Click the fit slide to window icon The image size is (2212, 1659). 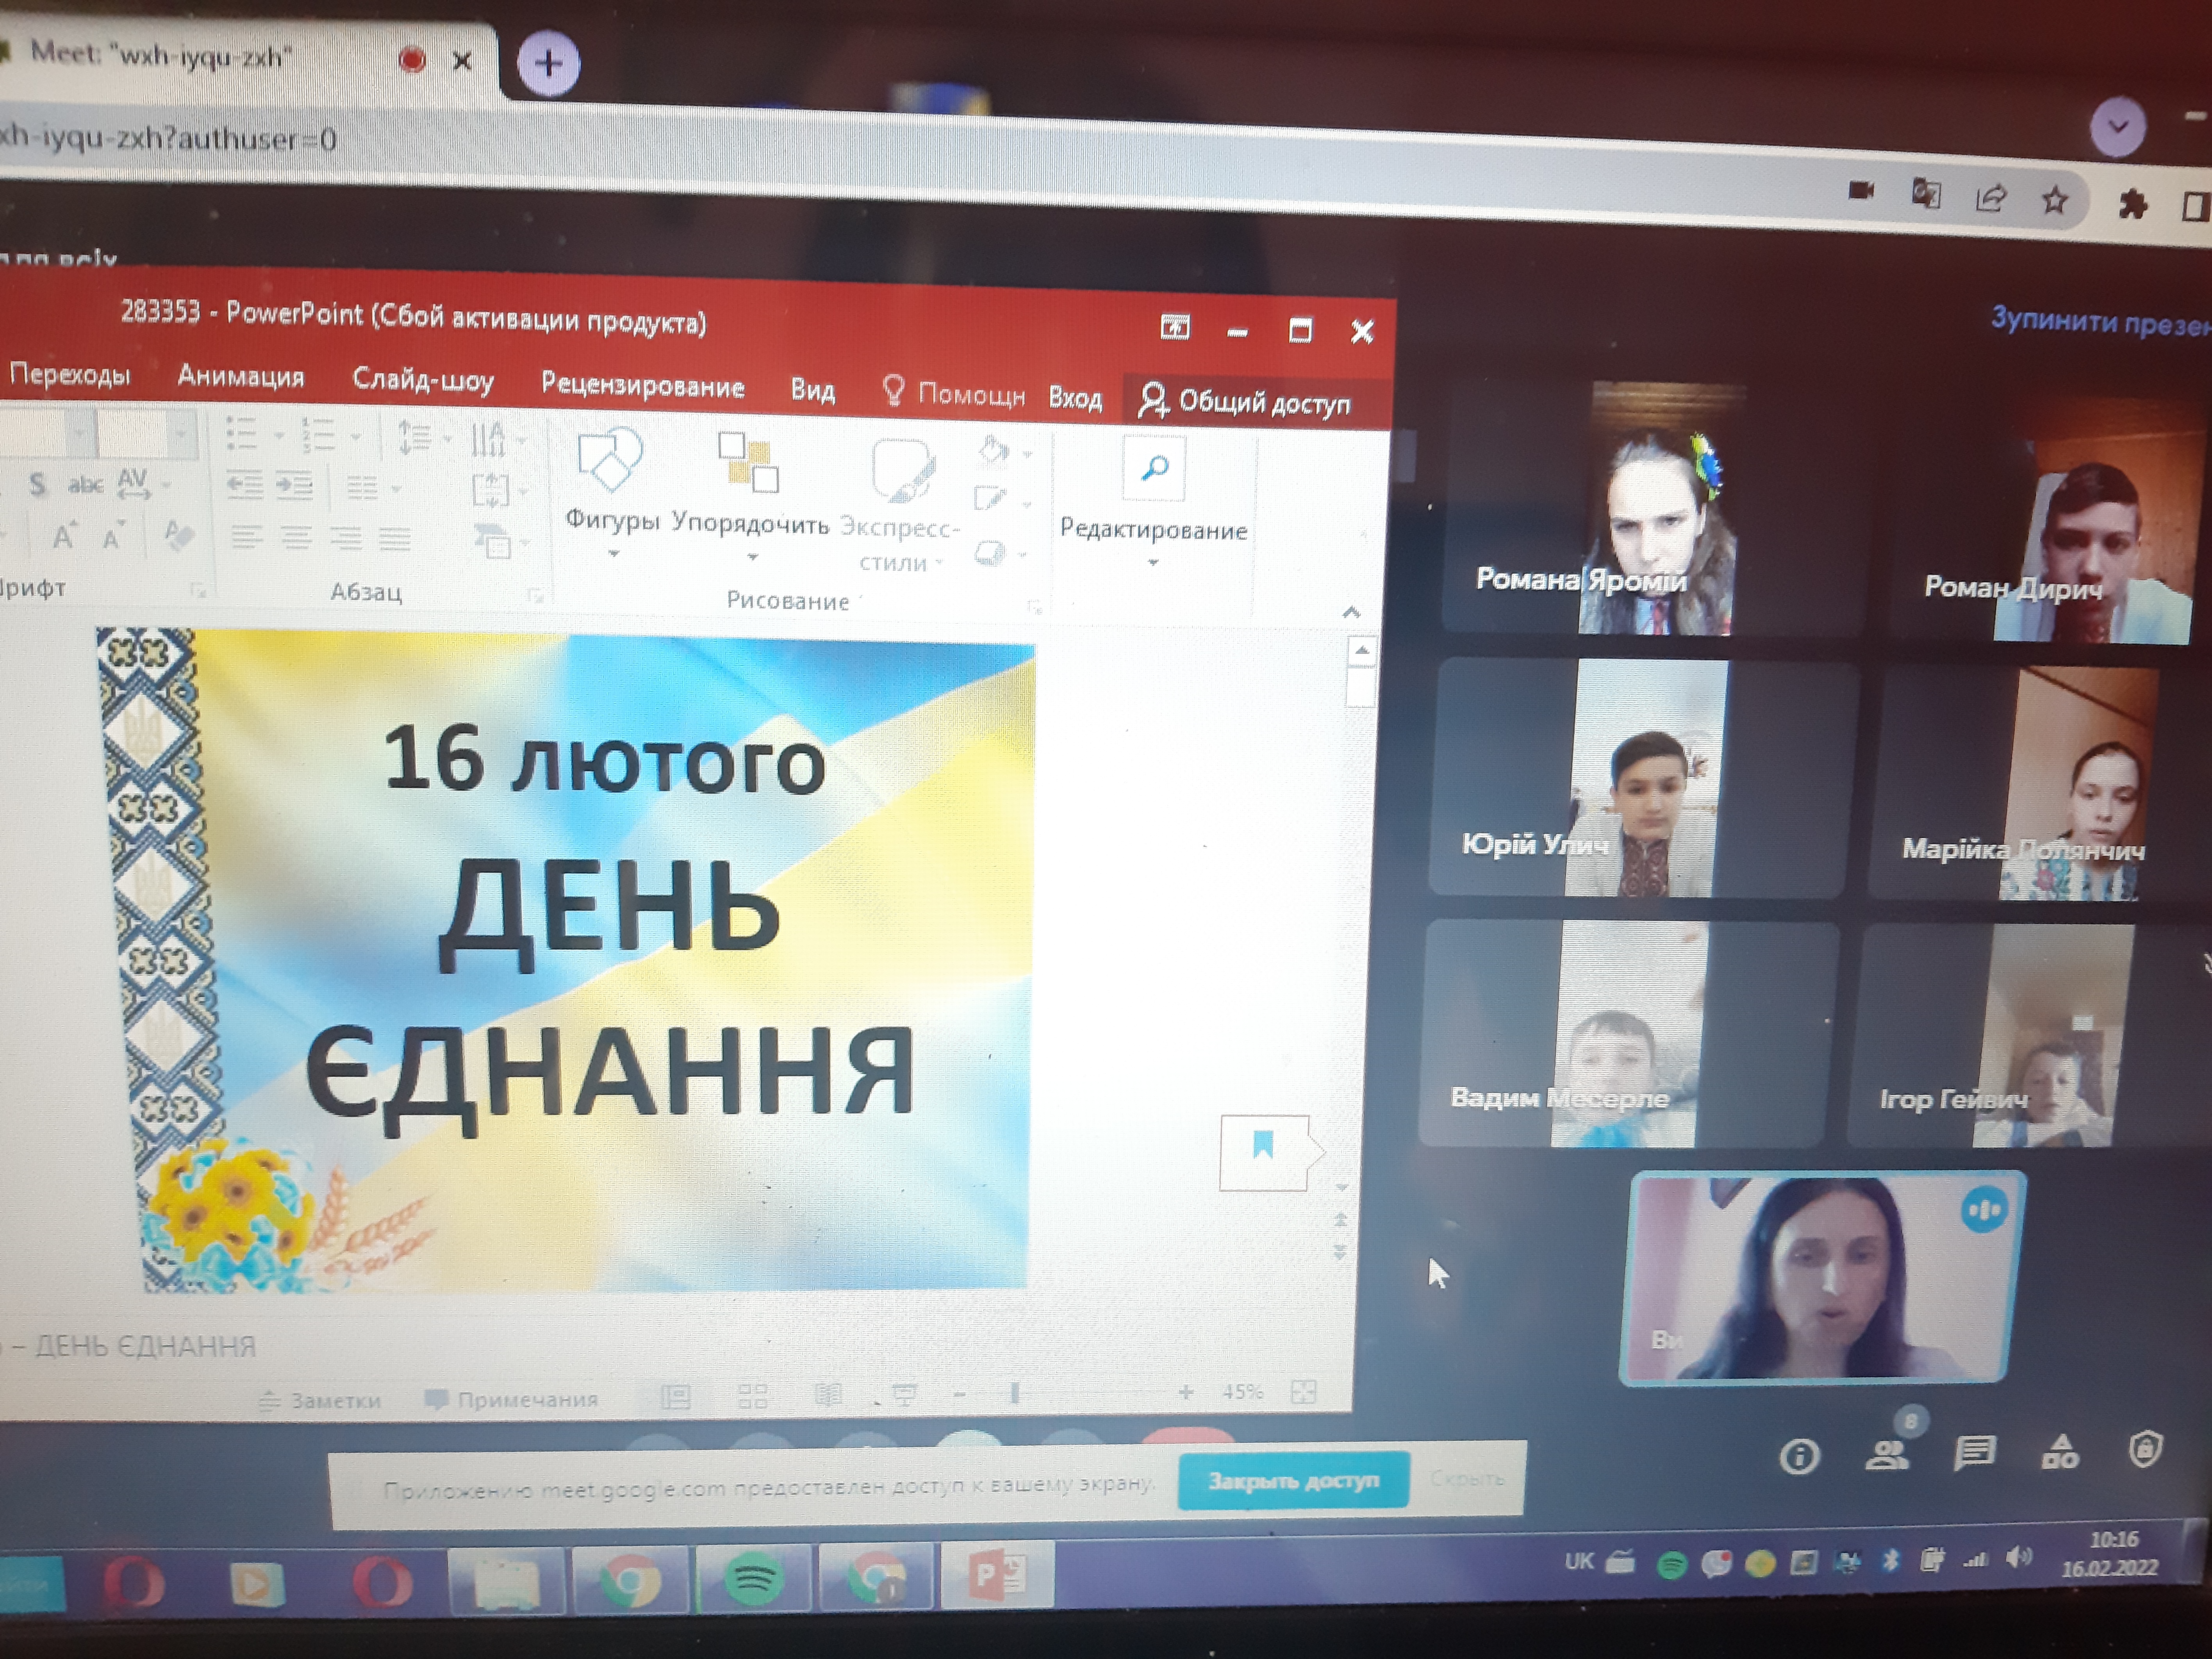coord(1303,1391)
